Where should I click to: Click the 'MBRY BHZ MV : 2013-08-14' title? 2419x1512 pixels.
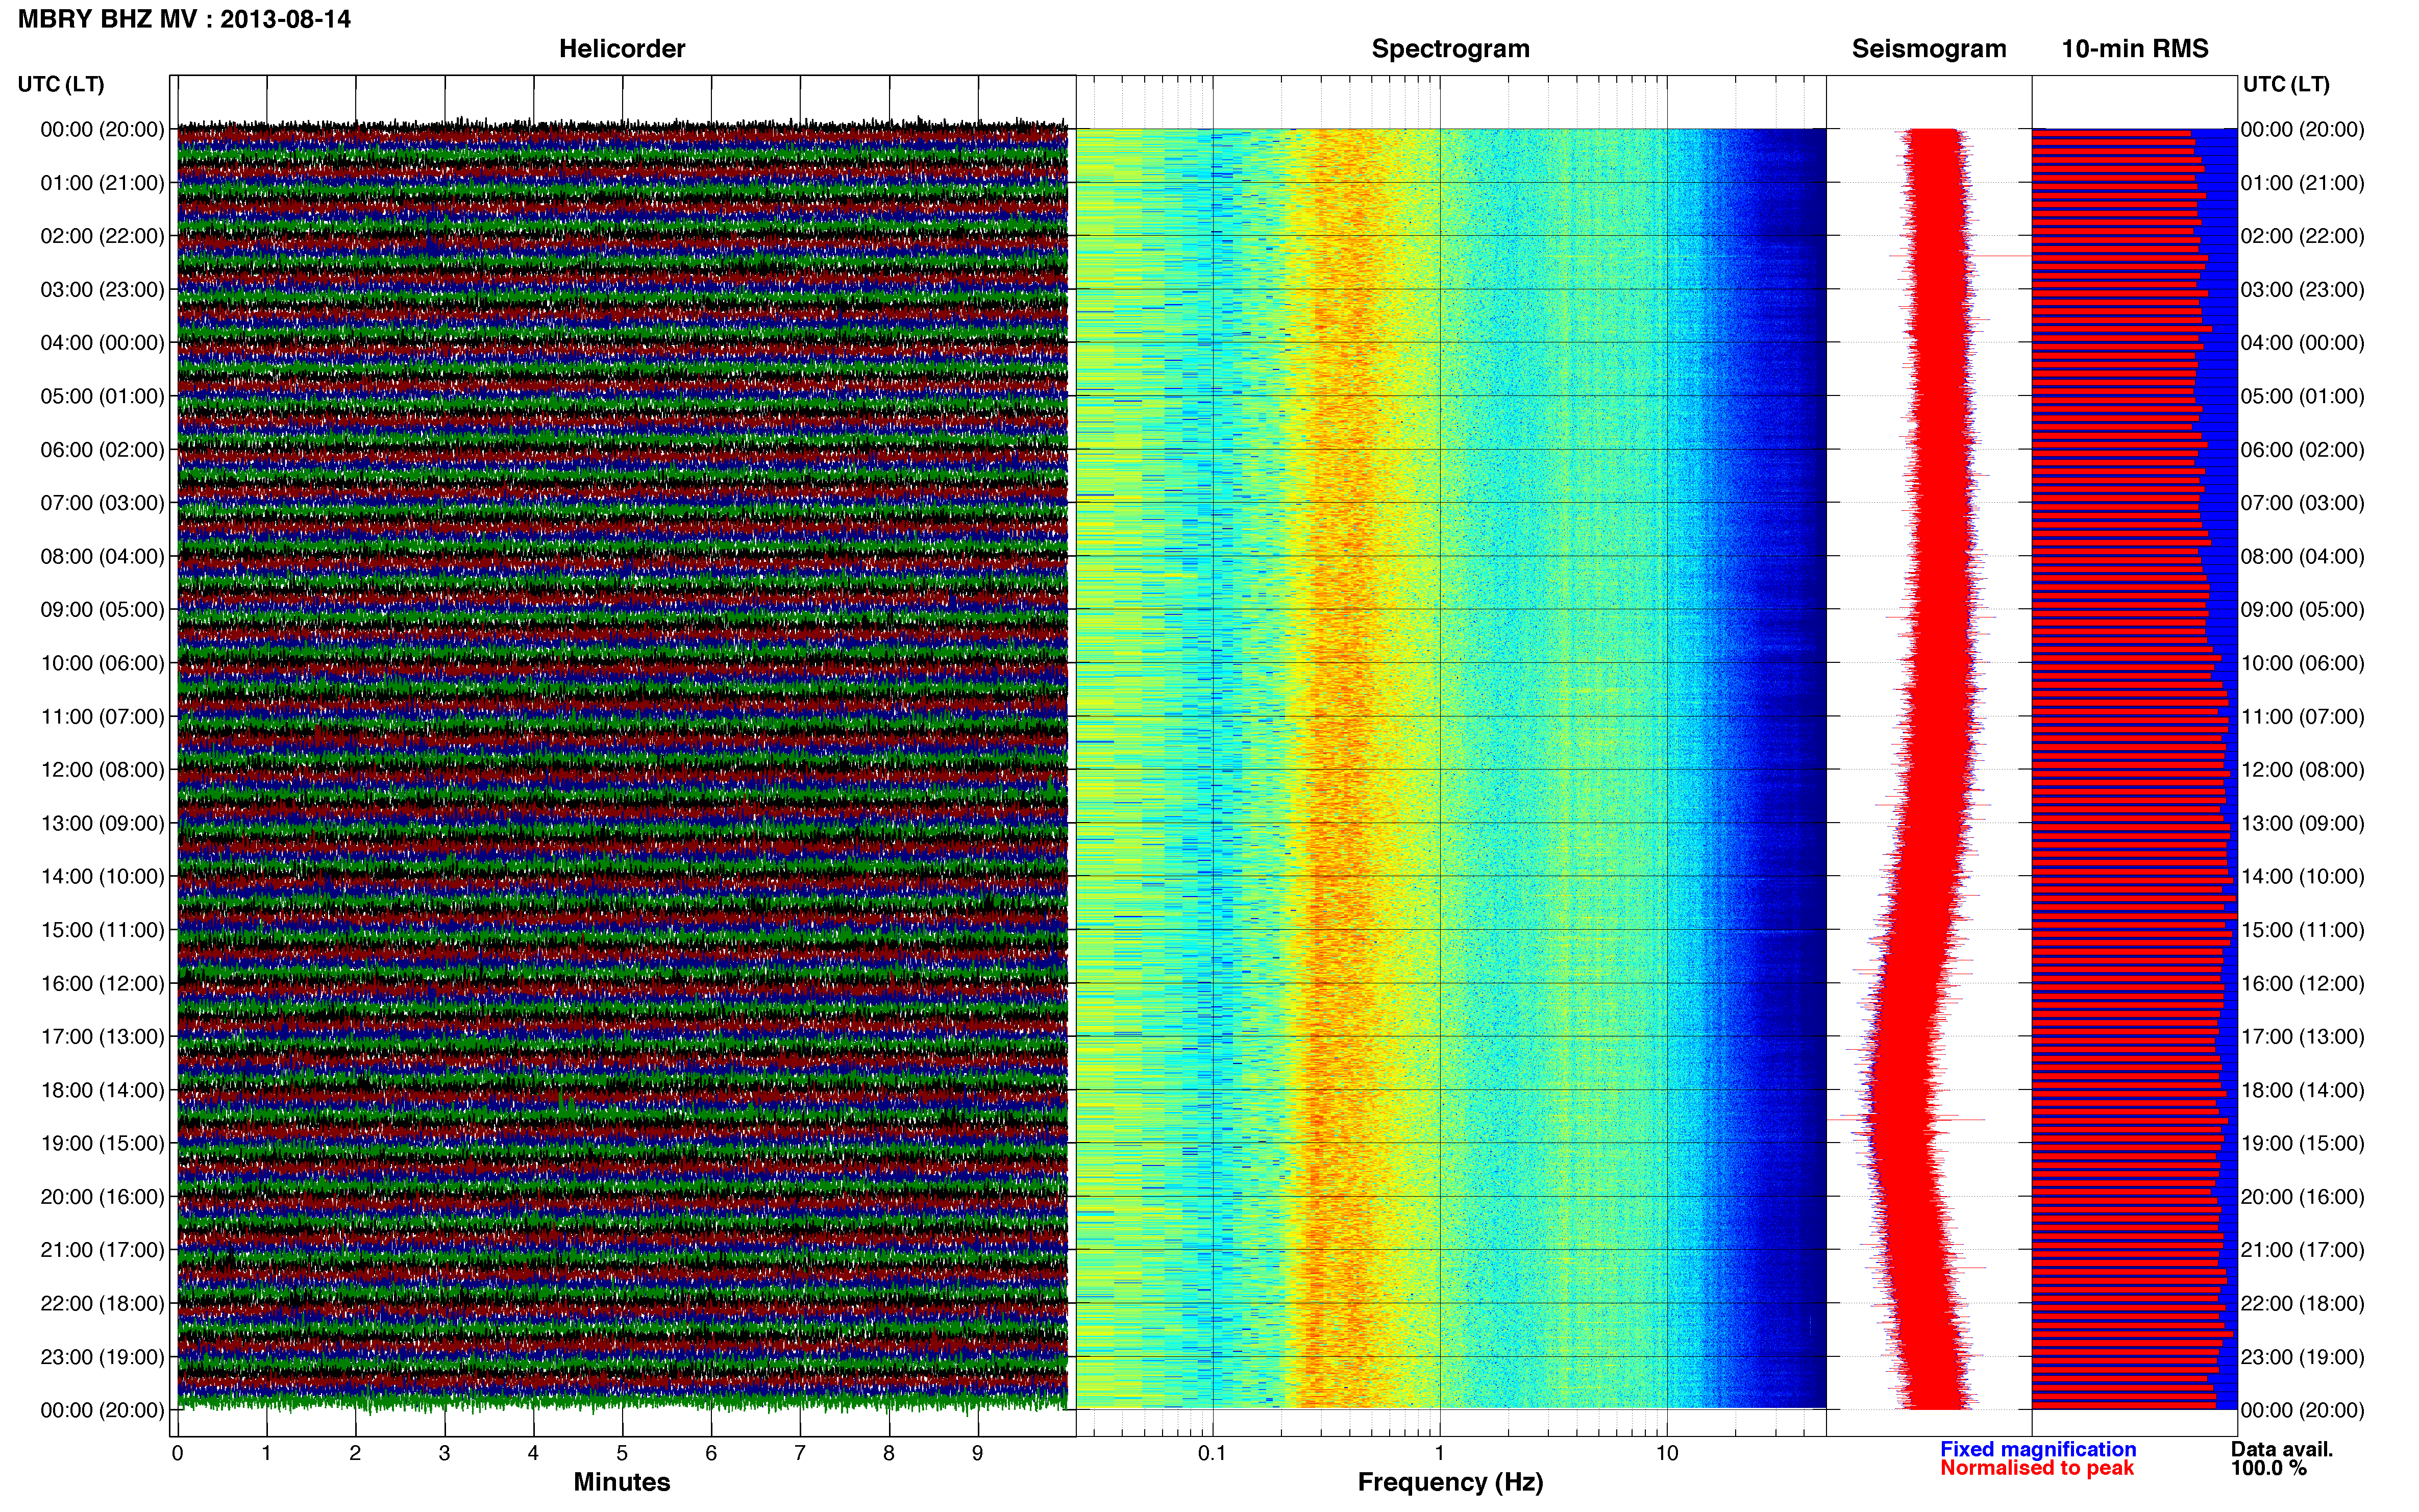[x=184, y=19]
